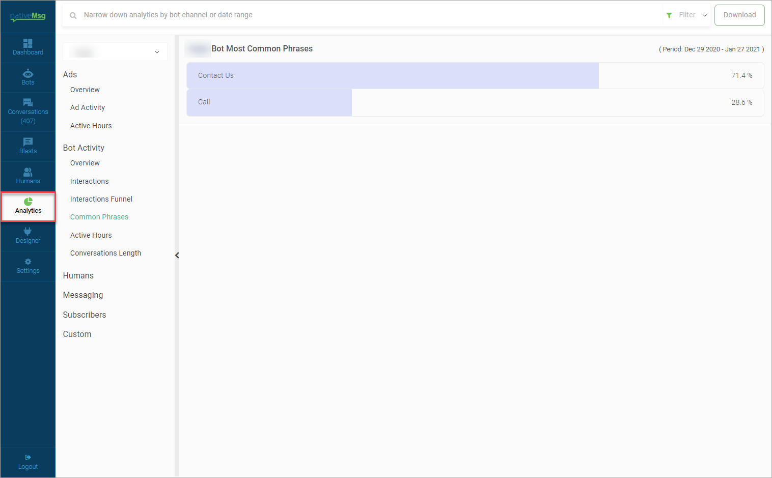
Task: Open the Humans people icon
Action: point(28,172)
